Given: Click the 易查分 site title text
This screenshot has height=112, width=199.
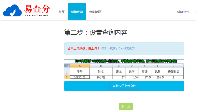Looking at the screenshot, I should (x=37, y=9).
